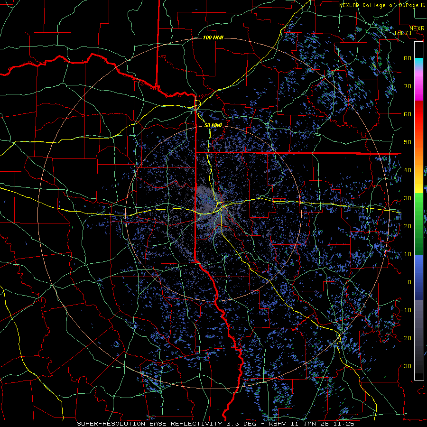Click the 80 value on the dBZ scale

click(x=408, y=58)
